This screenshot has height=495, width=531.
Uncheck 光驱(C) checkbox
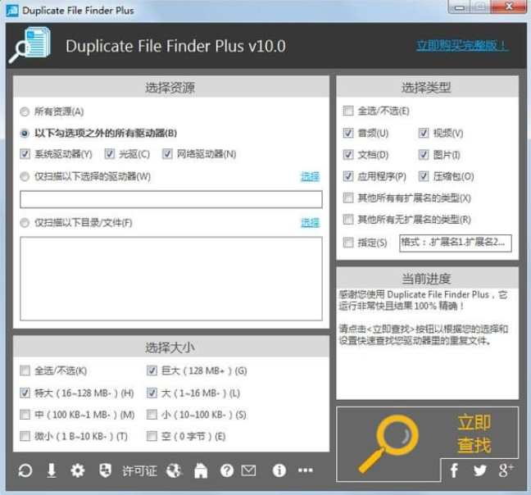(109, 154)
